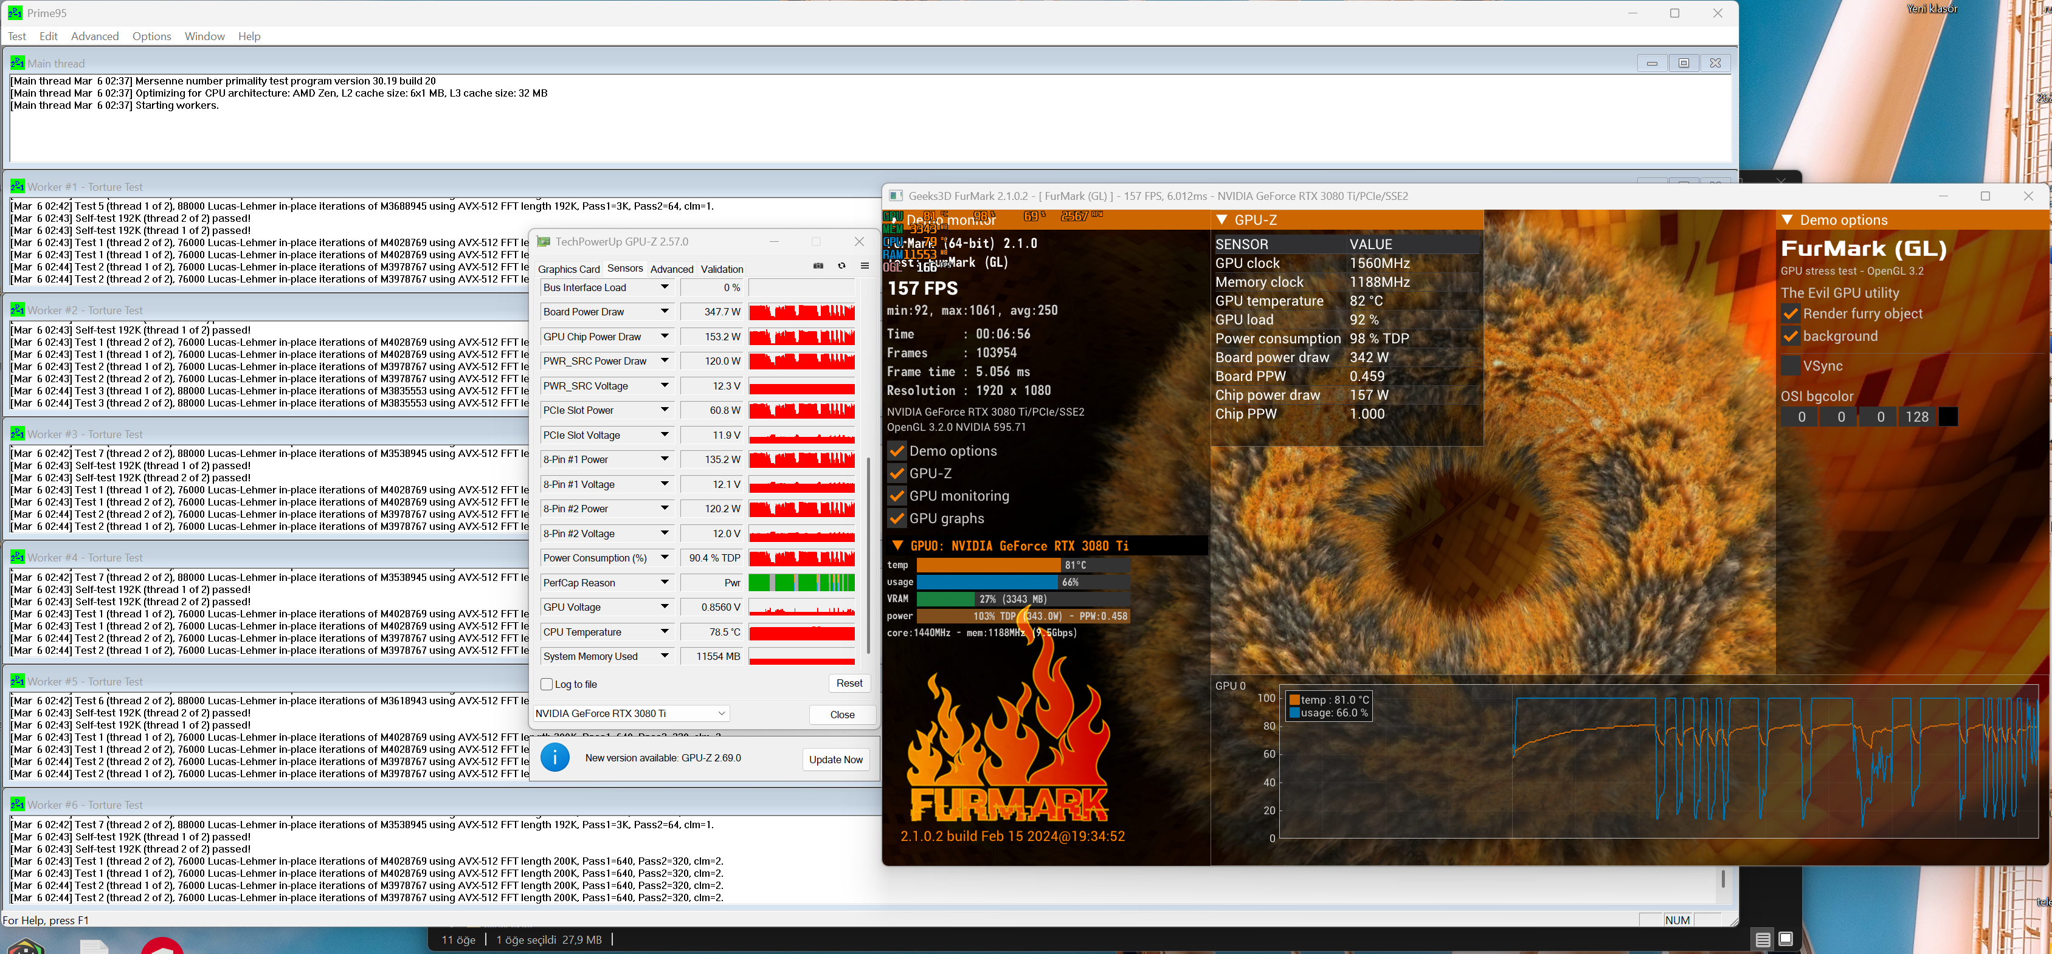The image size is (2052, 954).
Task: Click the Worker #5 Torture Test window icon
Action: pyautogui.click(x=18, y=681)
